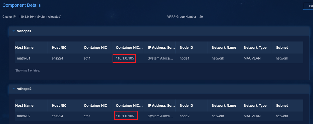Click Container NIC header in vdhcps1 table
Image resolution: width=313 pixels, height=124 pixels.
pyautogui.click(x=95, y=47)
